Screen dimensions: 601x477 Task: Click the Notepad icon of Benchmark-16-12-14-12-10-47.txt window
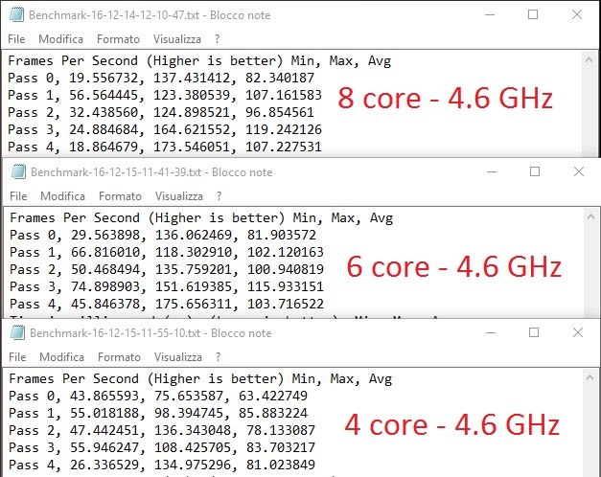coord(17,15)
